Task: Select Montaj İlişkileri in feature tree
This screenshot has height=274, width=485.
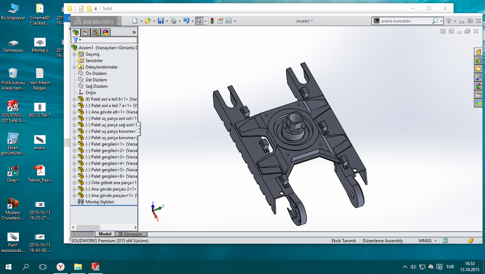Action: click(99, 202)
